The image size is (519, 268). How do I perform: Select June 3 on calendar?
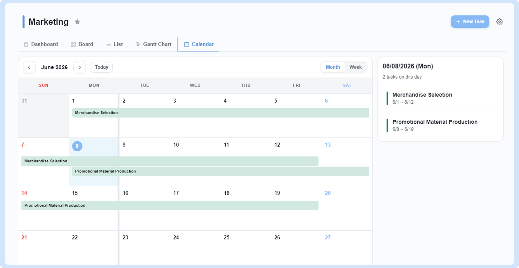175,101
